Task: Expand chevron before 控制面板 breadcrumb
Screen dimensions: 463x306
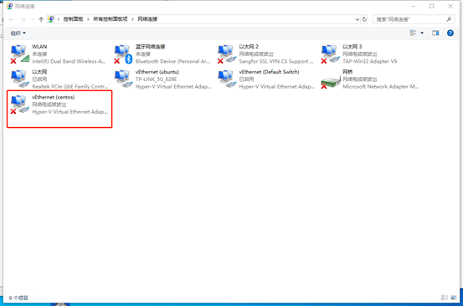Action: pyautogui.click(x=59, y=19)
